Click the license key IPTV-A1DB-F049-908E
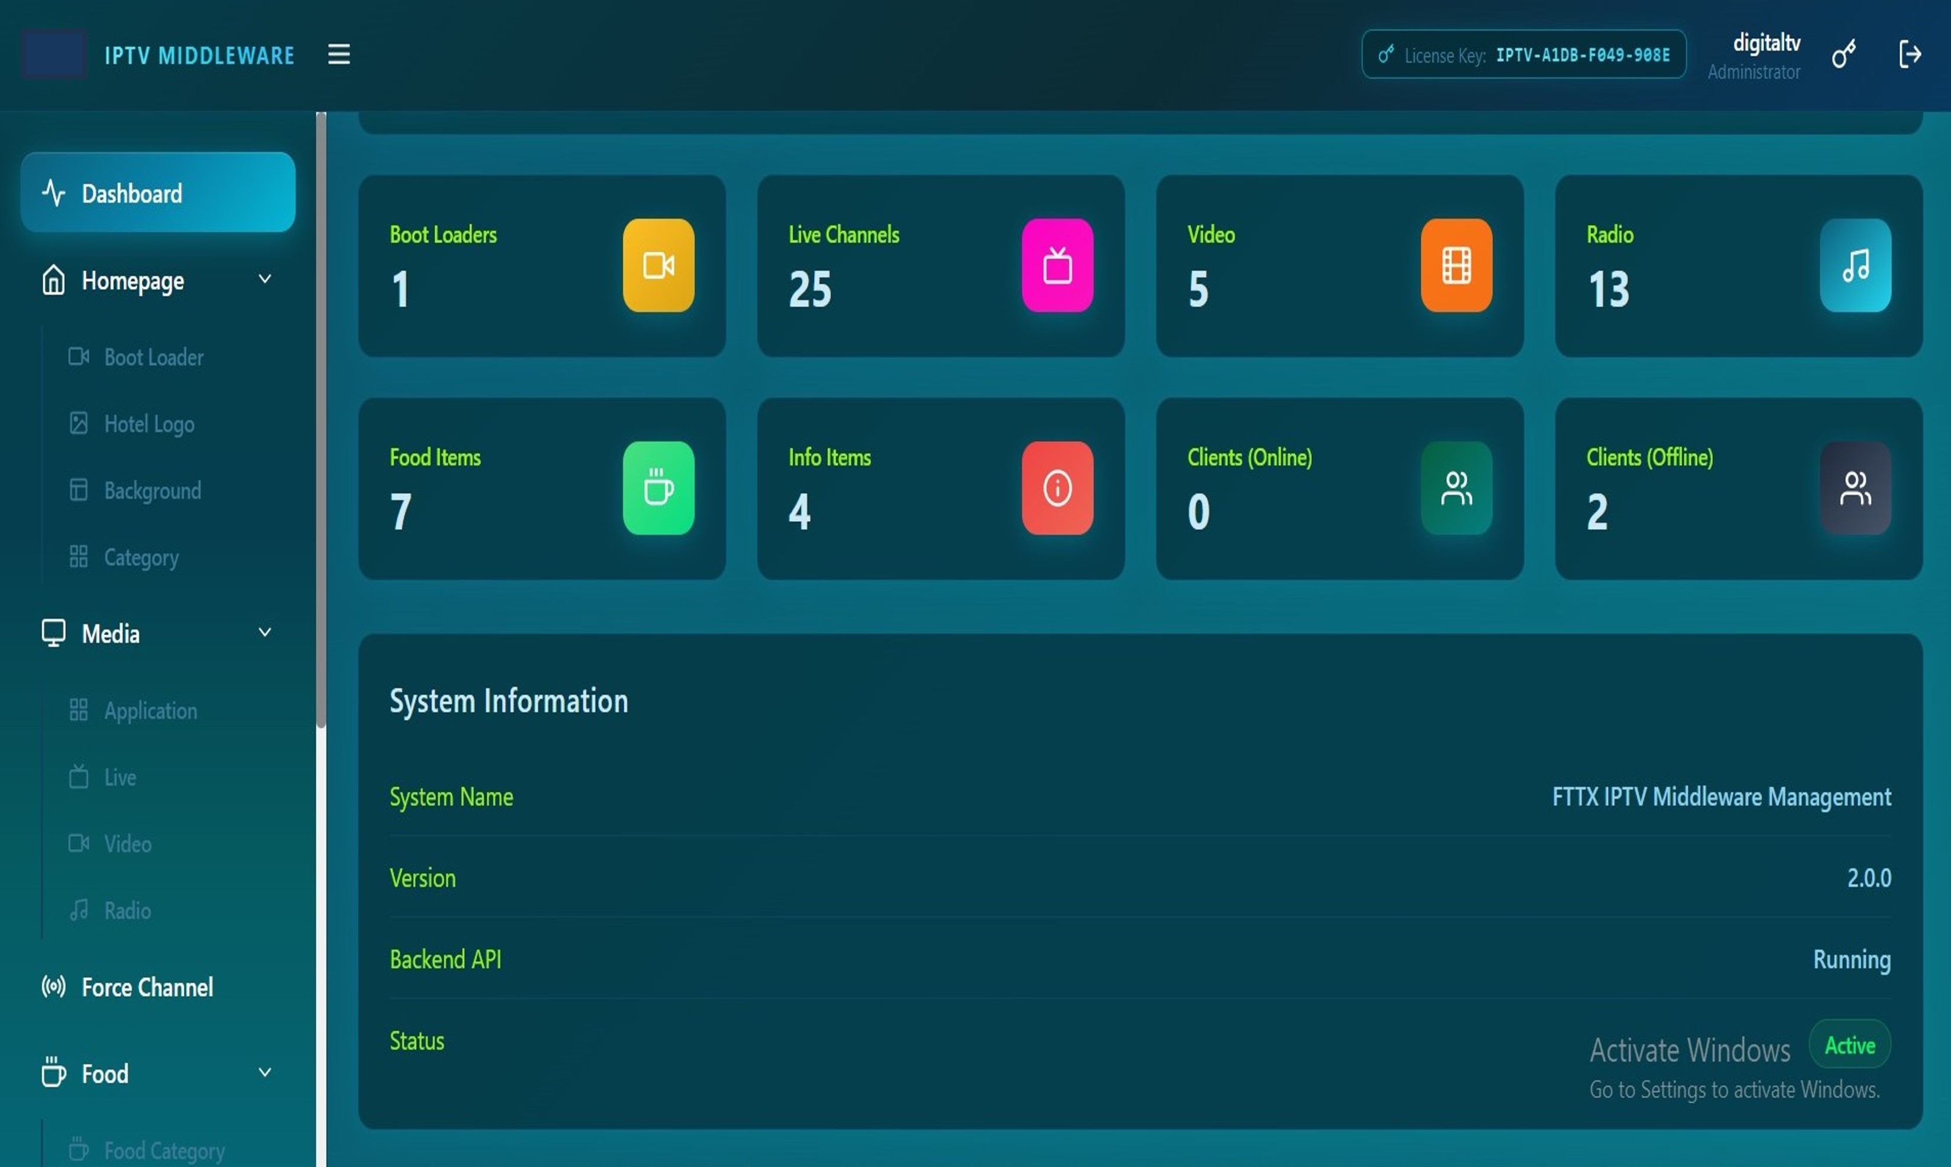 point(1583,55)
